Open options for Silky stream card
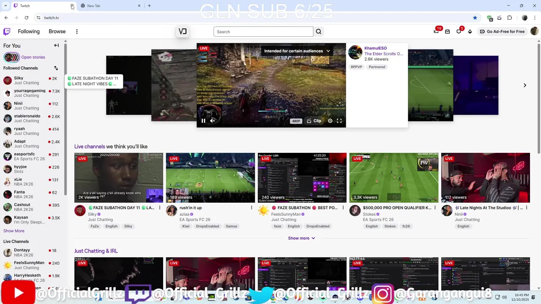This screenshot has width=541, height=304. [160, 208]
